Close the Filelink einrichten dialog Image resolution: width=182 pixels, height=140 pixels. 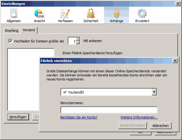click(175, 60)
